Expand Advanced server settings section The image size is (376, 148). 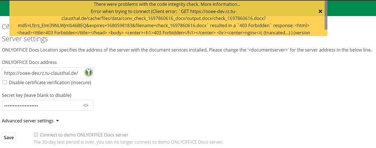(x=28, y=121)
